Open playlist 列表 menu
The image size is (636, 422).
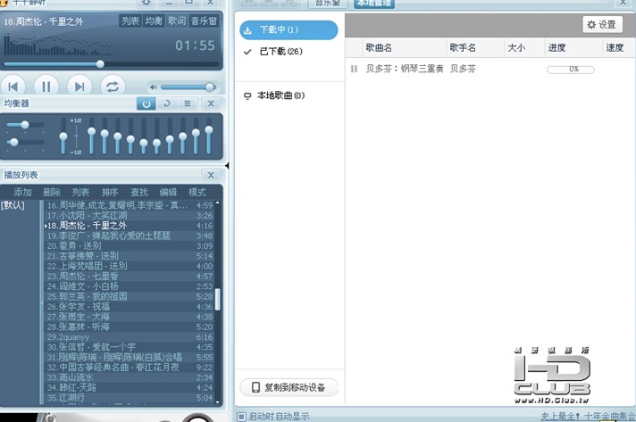(80, 193)
